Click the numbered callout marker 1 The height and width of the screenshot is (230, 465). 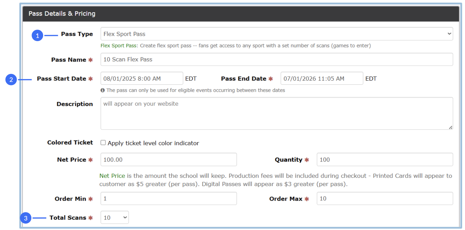tap(37, 36)
